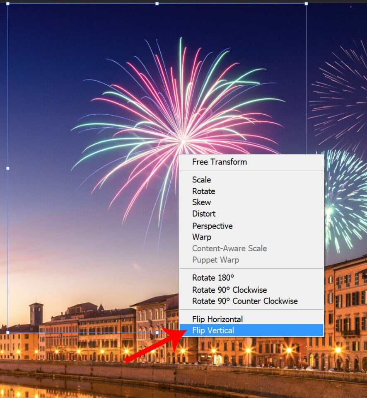Image resolution: width=367 pixels, height=398 pixels.
Task: Choose the Perspective transform option
Action: tap(212, 226)
